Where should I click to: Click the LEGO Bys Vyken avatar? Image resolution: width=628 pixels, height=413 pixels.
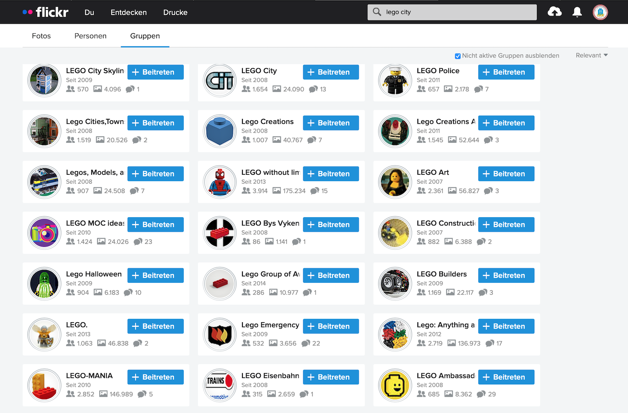220,233
